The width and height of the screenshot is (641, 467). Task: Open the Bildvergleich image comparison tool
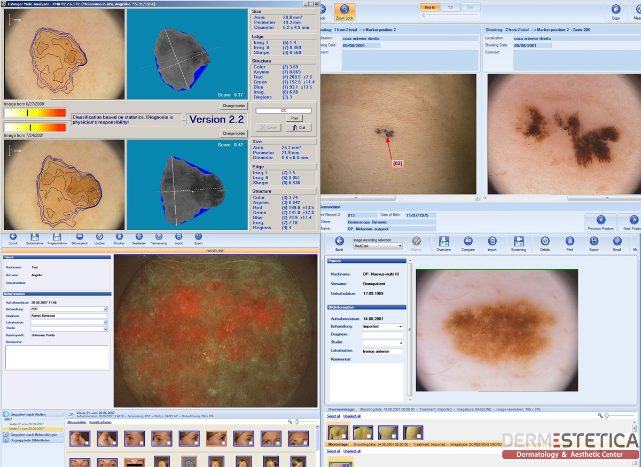[80, 237]
